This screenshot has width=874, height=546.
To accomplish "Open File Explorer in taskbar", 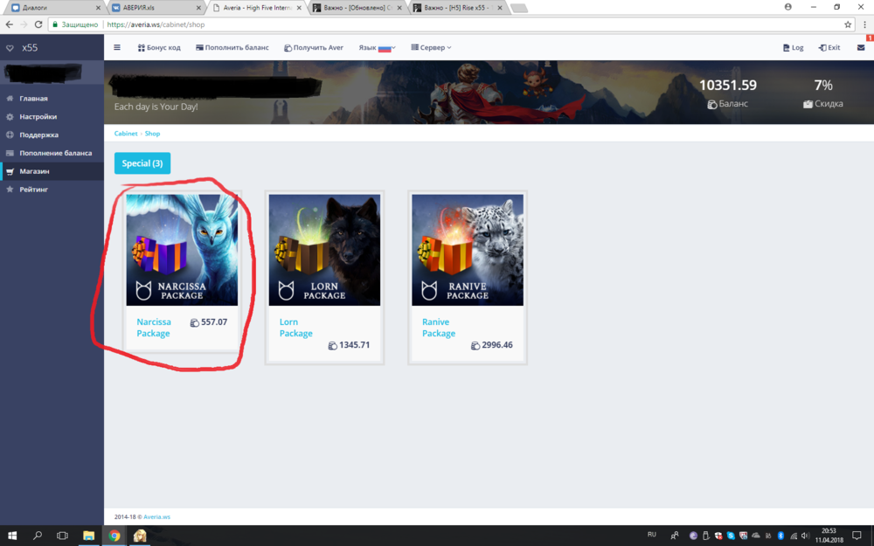I will pos(88,536).
